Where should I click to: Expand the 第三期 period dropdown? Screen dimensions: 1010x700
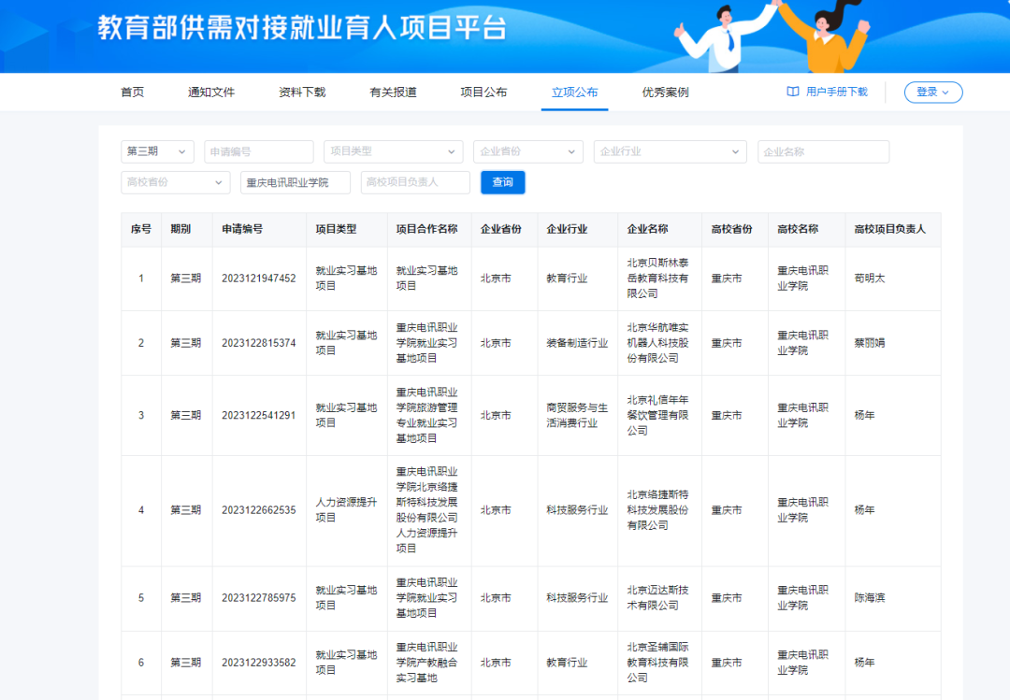(157, 151)
